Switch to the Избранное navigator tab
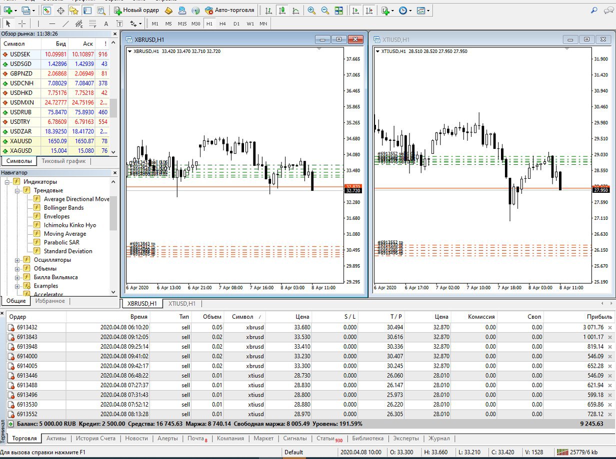 pyautogui.click(x=50, y=301)
